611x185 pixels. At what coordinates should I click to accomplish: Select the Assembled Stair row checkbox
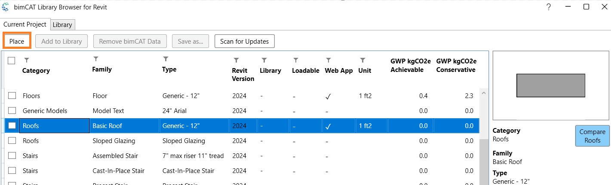click(12, 156)
